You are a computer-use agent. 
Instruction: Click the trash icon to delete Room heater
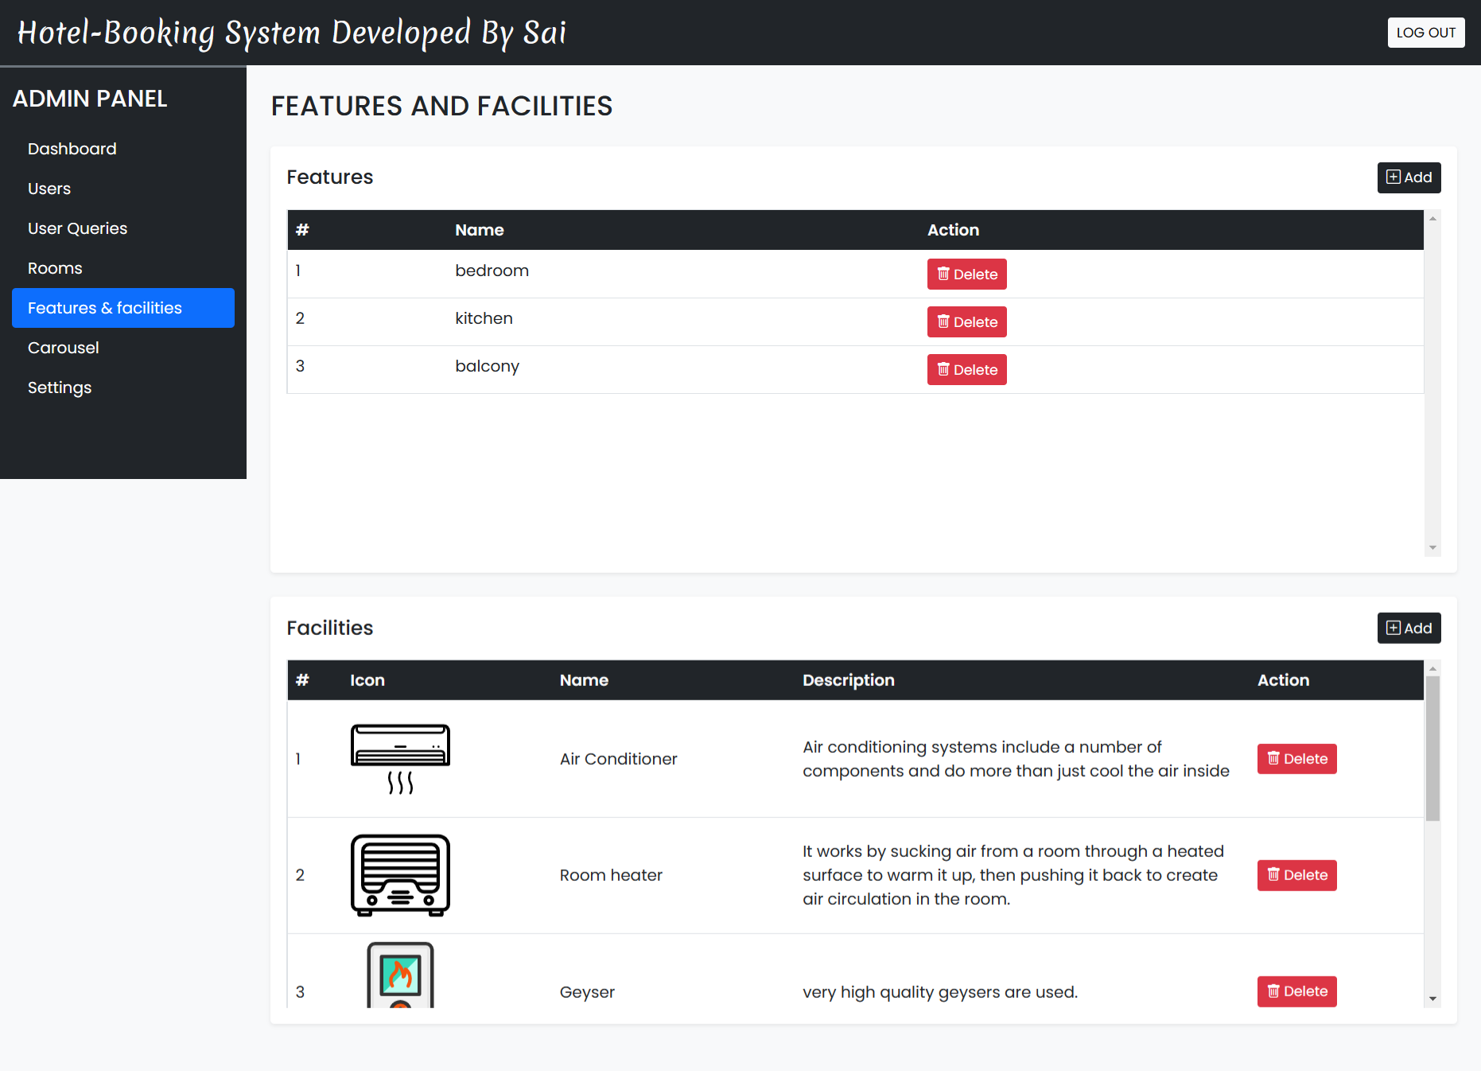pyautogui.click(x=1274, y=875)
